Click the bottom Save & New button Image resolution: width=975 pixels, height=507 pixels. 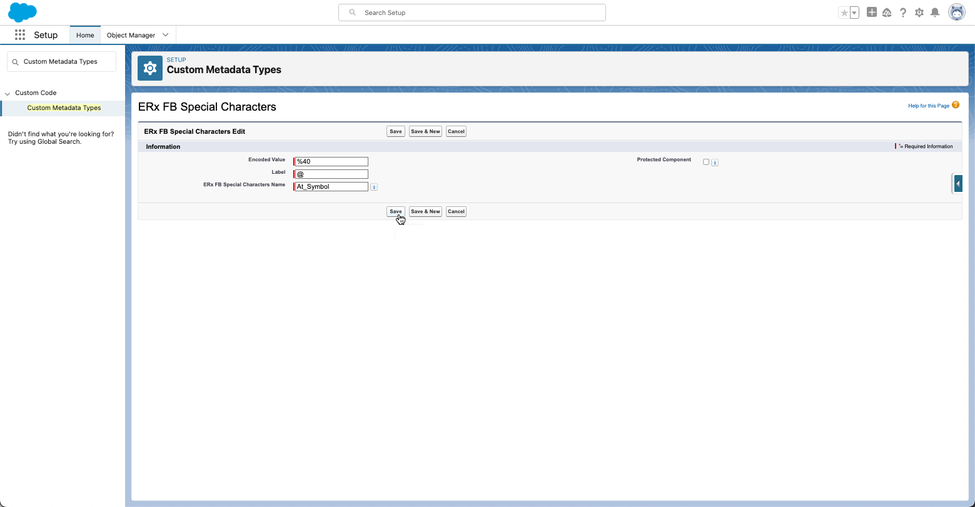(425, 211)
